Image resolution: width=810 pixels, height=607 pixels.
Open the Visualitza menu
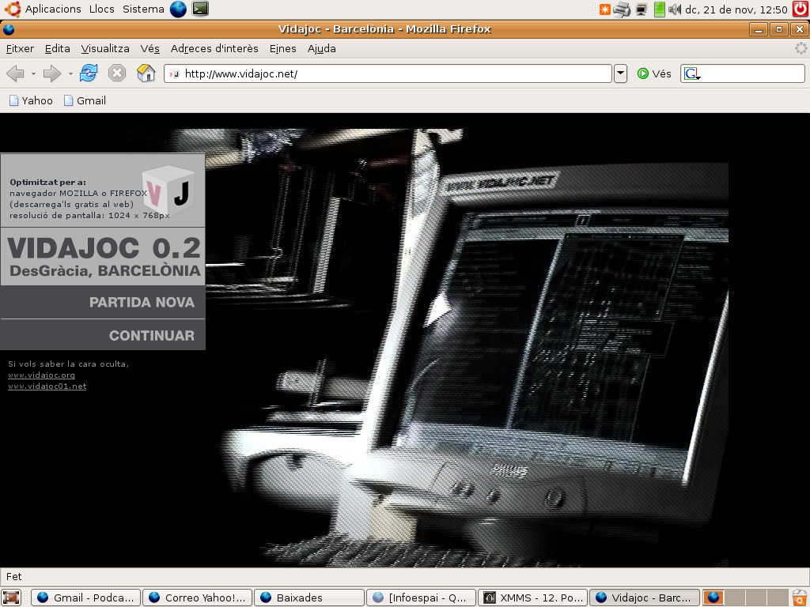[x=105, y=48]
